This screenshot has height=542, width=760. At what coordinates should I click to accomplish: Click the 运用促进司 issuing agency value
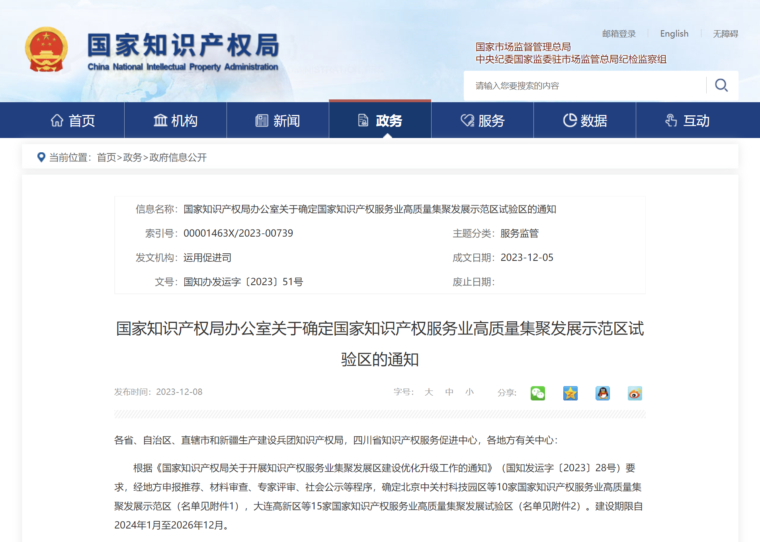coord(207,258)
